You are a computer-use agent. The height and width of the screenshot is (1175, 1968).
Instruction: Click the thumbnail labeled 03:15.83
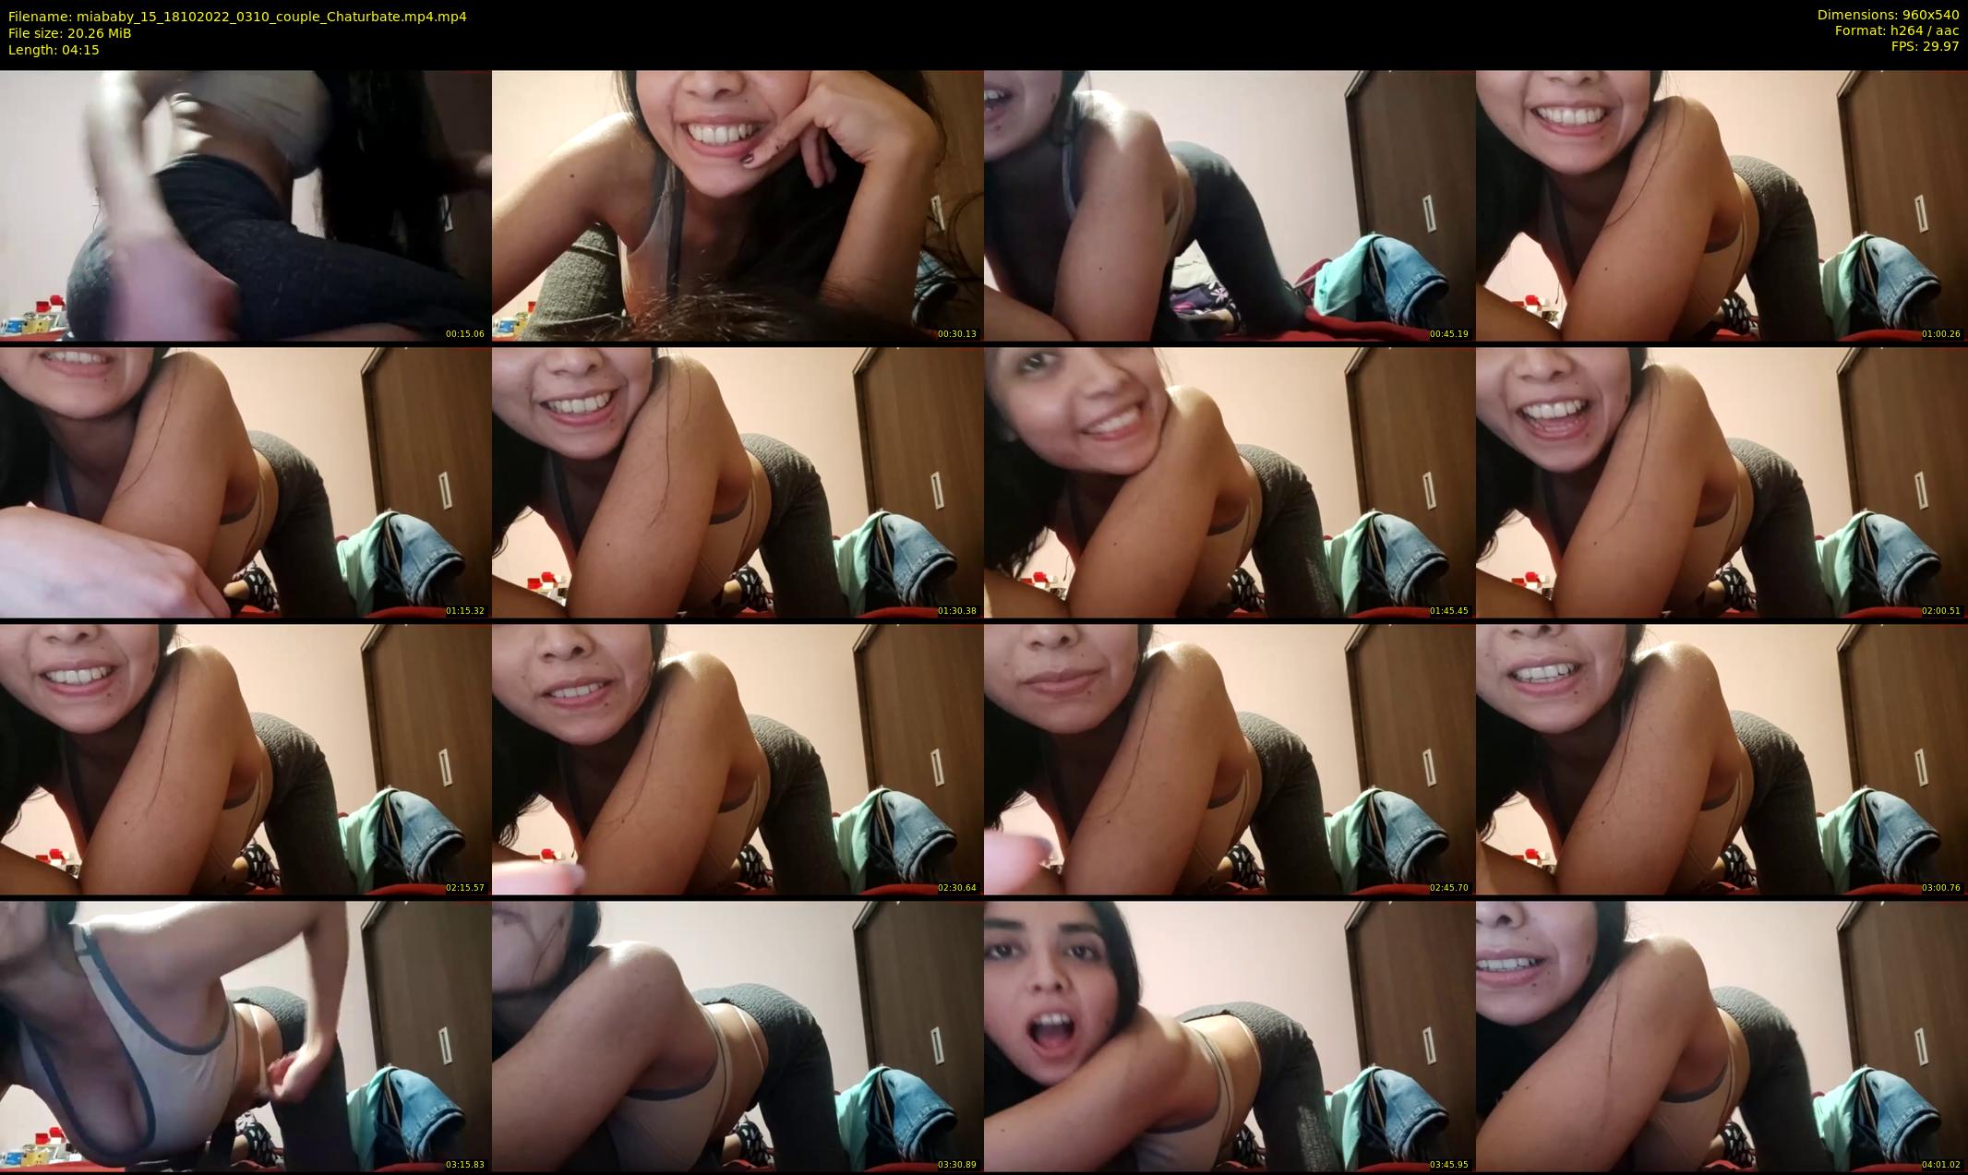click(245, 1036)
